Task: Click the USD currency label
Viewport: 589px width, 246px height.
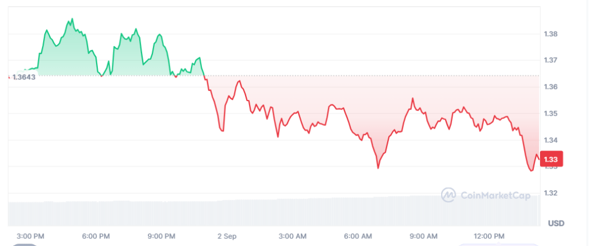Action: (556, 224)
